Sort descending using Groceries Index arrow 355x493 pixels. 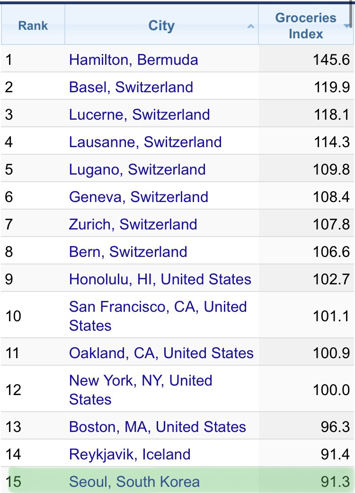346,26
